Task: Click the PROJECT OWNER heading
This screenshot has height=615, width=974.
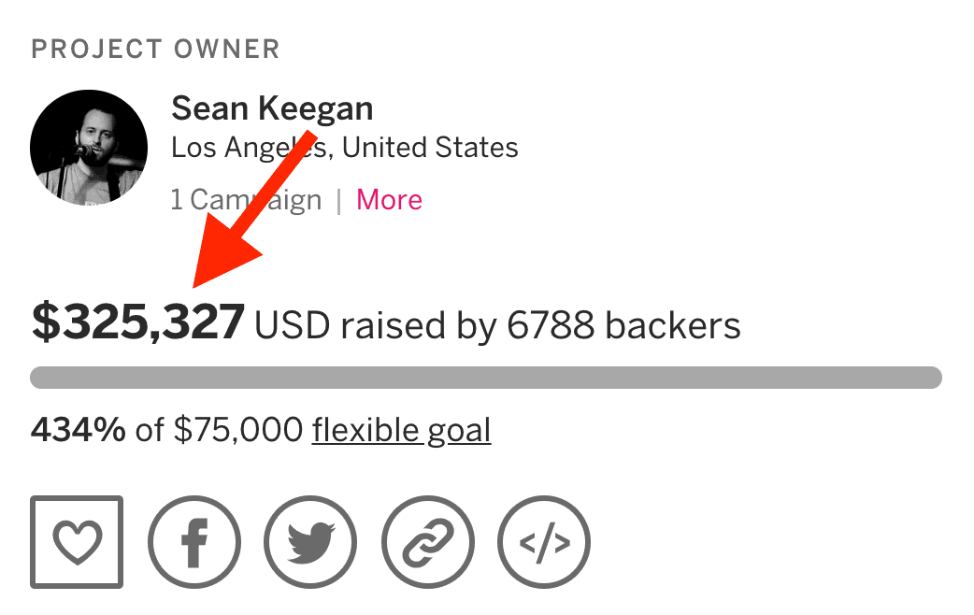Action: [155, 50]
